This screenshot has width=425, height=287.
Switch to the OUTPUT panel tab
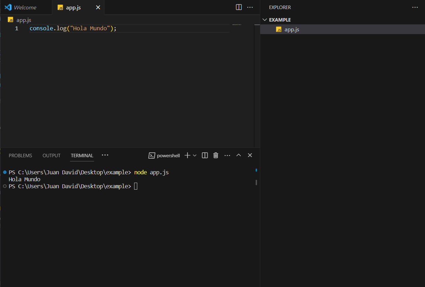[51, 156]
